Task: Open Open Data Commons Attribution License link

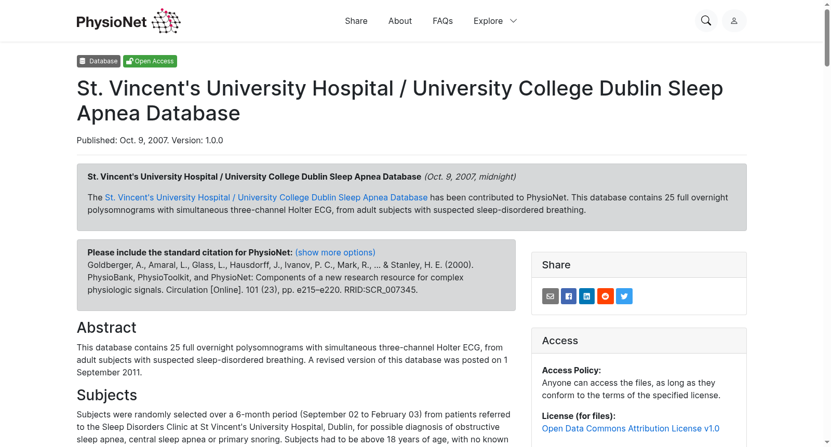Action: (x=631, y=428)
